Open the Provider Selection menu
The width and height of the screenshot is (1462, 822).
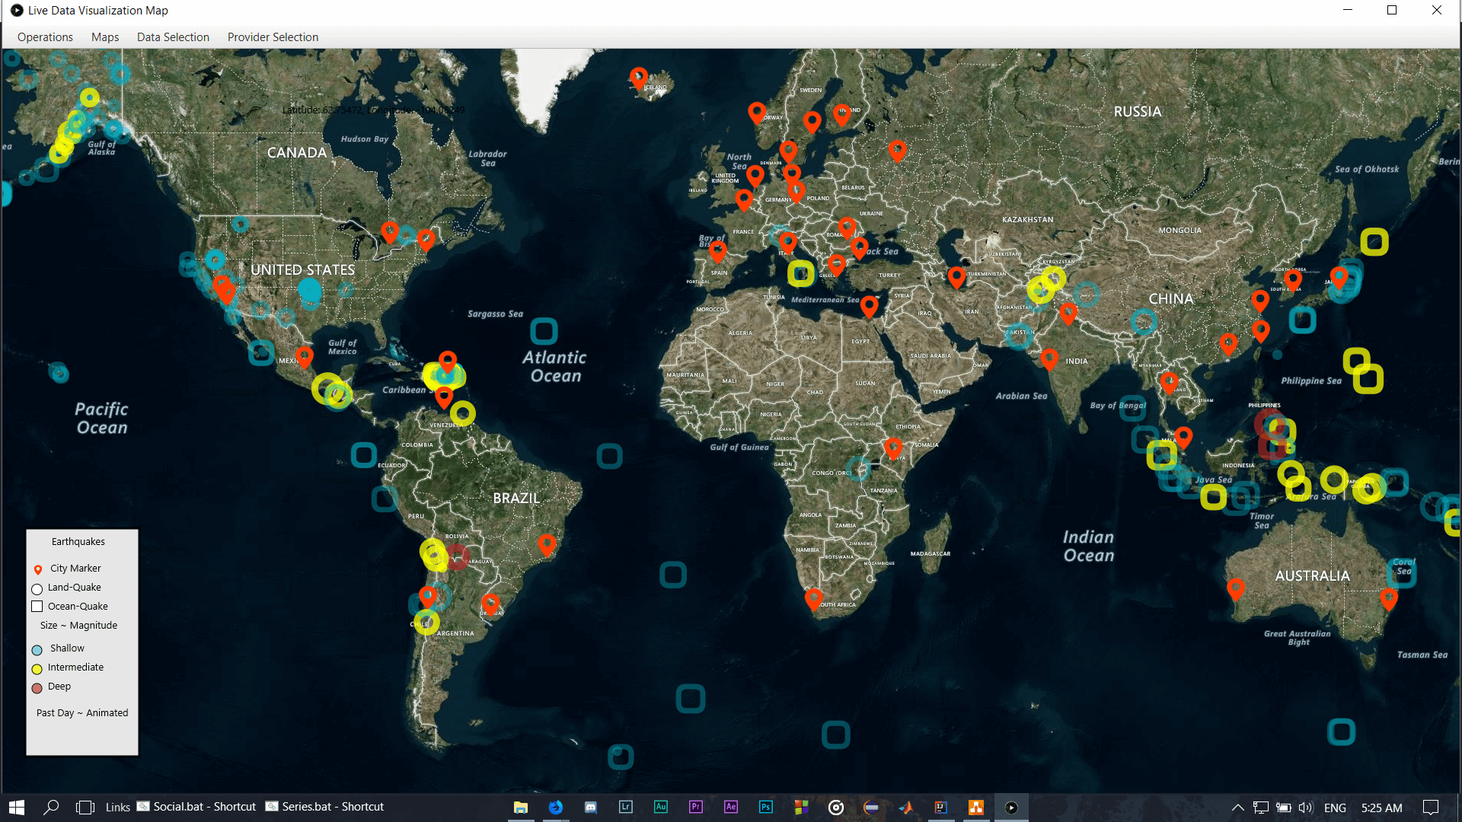pos(273,37)
